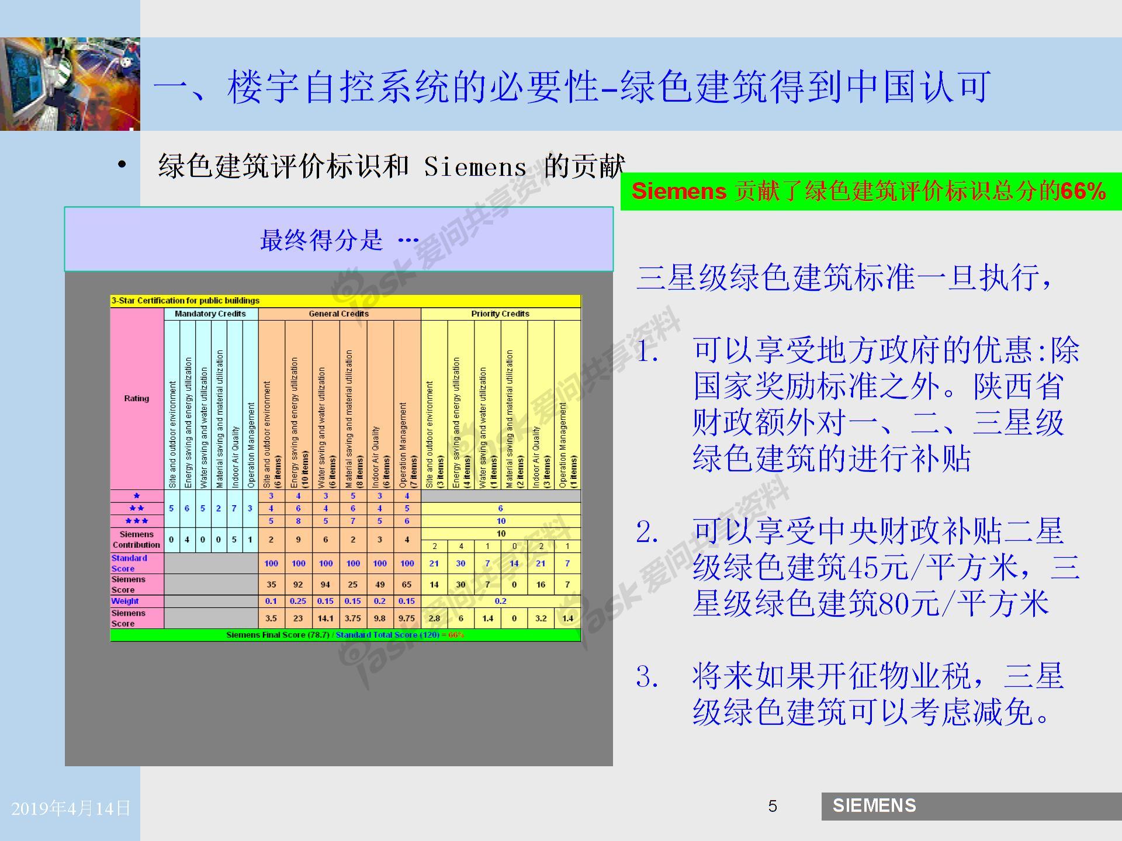The image size is (1122, 841).
Task: Click the Siemens Score cell showing 49
Action: [380, 585]
